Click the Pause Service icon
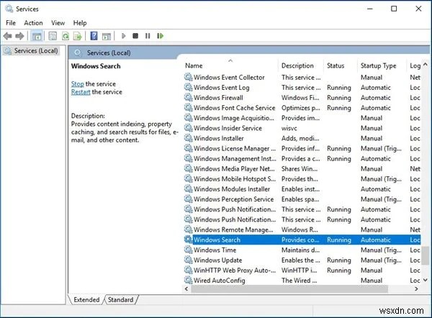The image size is (432, 318). [x=148, y=36]
